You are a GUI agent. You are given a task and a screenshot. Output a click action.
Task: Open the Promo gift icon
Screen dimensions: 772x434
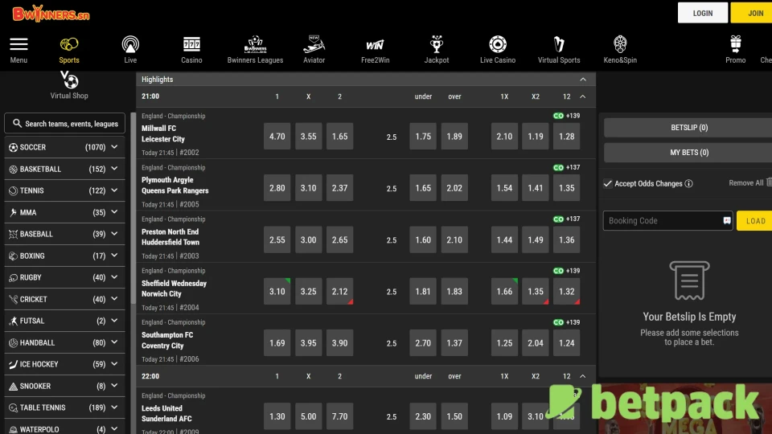[x=735, y=44]
